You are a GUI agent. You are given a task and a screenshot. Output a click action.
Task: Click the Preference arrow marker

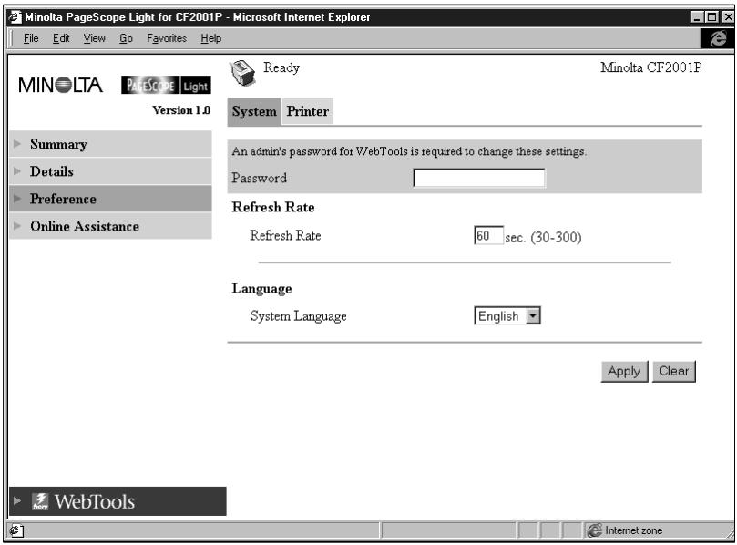pos(17,198)
